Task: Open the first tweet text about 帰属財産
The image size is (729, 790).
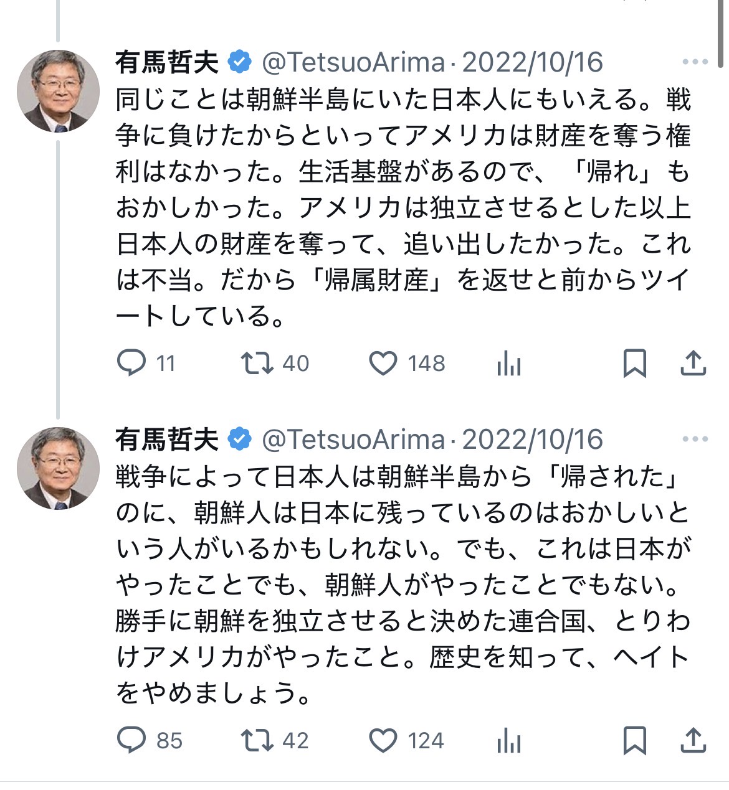Action: 404,207
